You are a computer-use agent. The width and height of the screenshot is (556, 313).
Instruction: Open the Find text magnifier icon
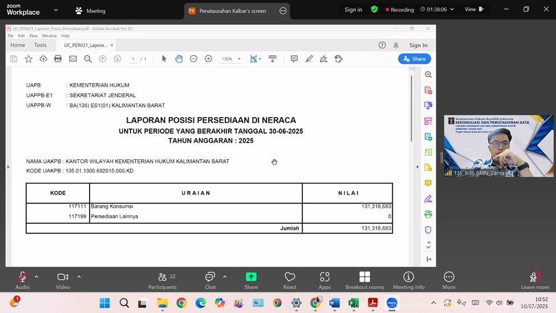(88, 59)
